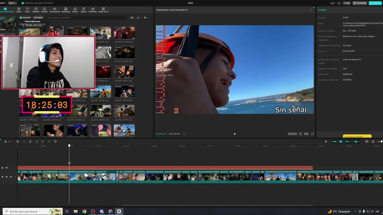Open the Completa preview quality selector

point(292,134)
